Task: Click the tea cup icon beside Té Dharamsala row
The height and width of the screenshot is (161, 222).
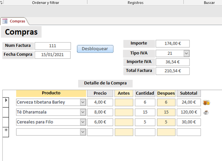Action: 206,112
